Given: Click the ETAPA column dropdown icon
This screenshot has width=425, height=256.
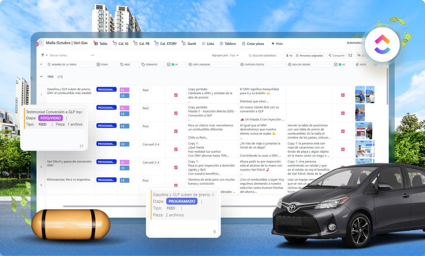Looking at the screenshot, I should [x=98, y=64].
